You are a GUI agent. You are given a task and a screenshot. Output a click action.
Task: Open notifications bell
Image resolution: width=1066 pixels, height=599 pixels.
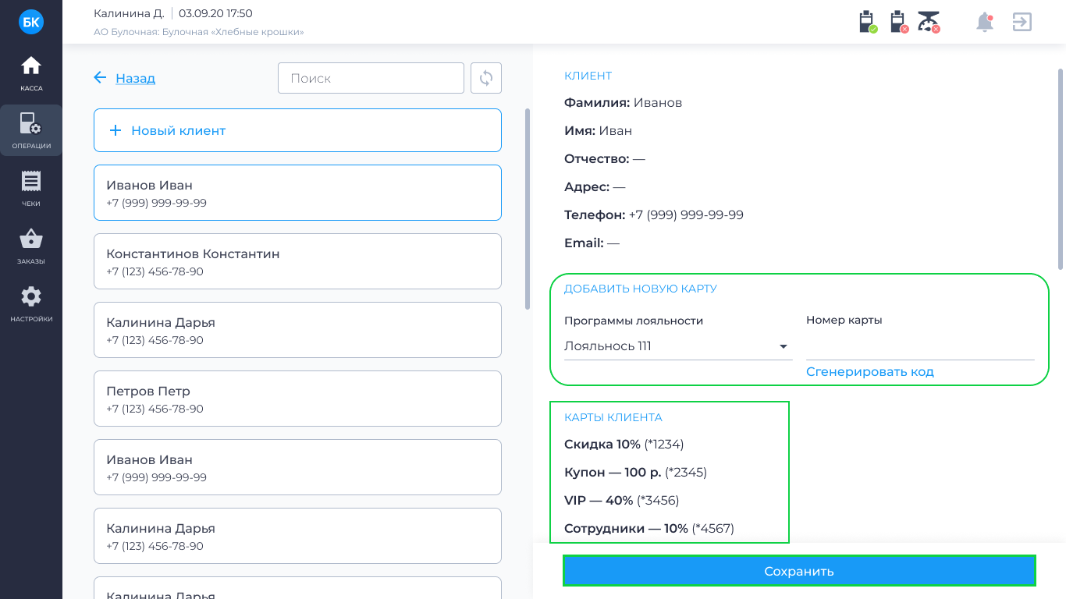pyautogui.click(x=985, y=22)
